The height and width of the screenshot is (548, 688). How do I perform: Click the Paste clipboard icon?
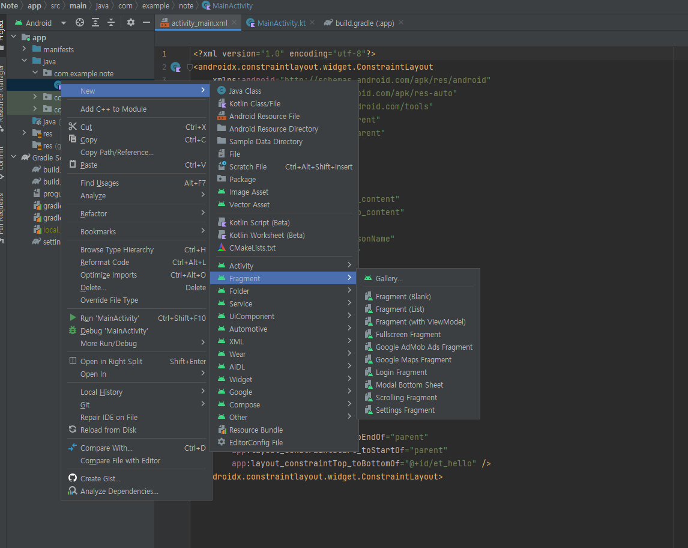point(73,164)
